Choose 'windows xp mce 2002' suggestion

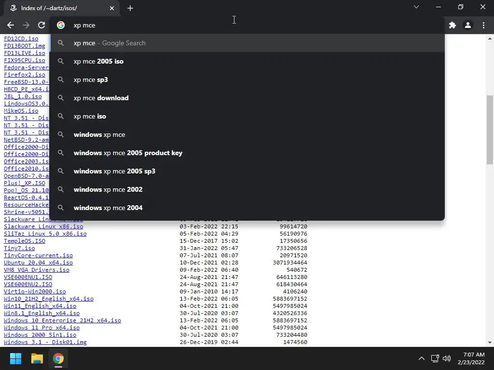tap(247, 189)
